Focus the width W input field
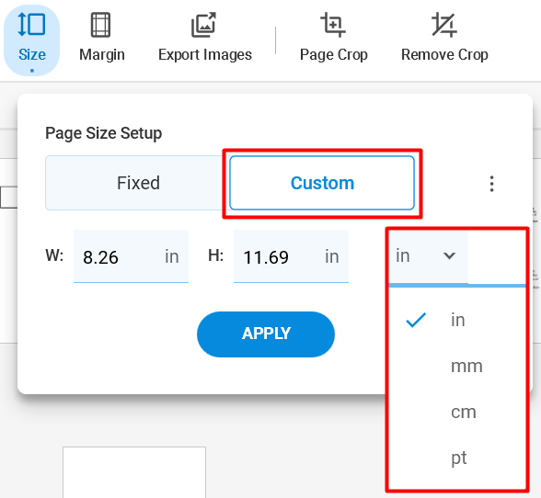 click(x=131, y=256)
